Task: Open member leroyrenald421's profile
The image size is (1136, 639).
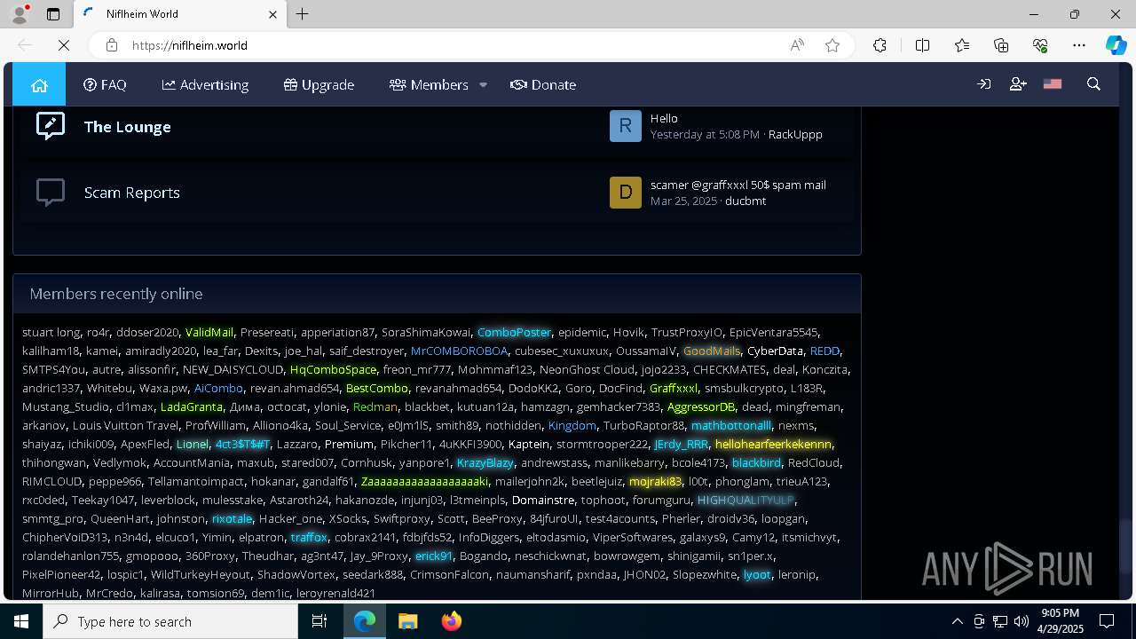Action: click(335, 593)
